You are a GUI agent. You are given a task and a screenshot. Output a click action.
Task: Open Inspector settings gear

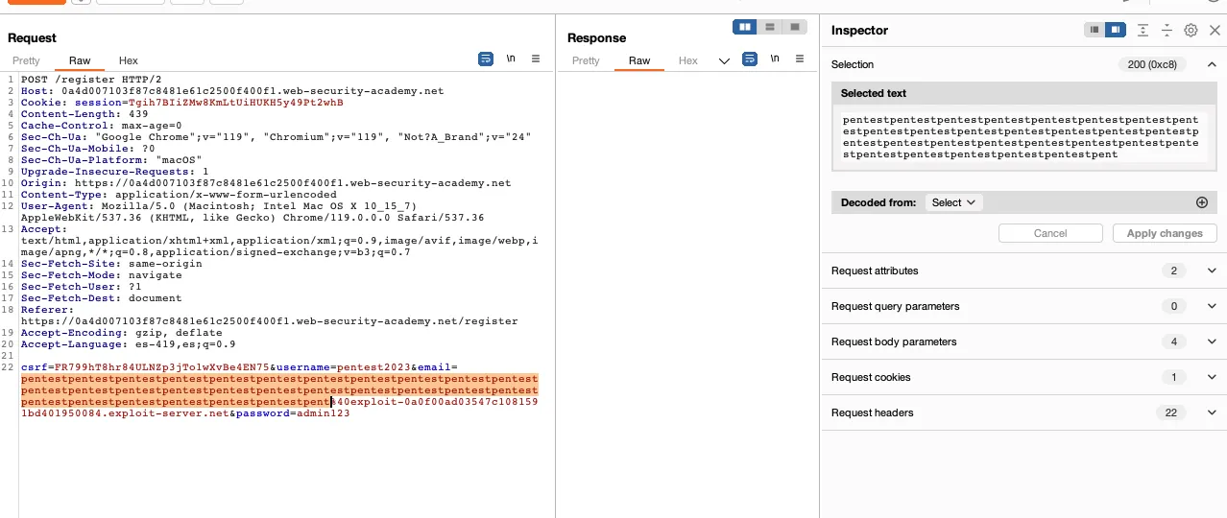tap(1191, 31)
